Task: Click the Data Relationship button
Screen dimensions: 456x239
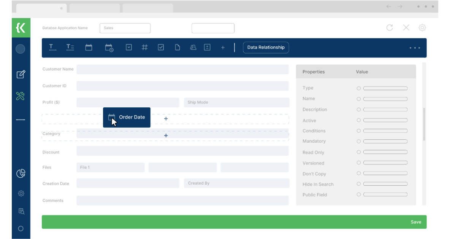Action: [266, 47]
